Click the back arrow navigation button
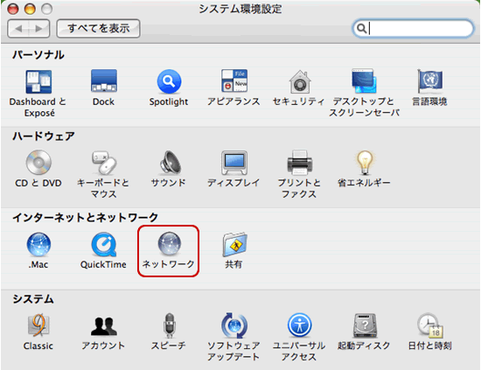Viewport: 481px width, 370px height. 17,29
